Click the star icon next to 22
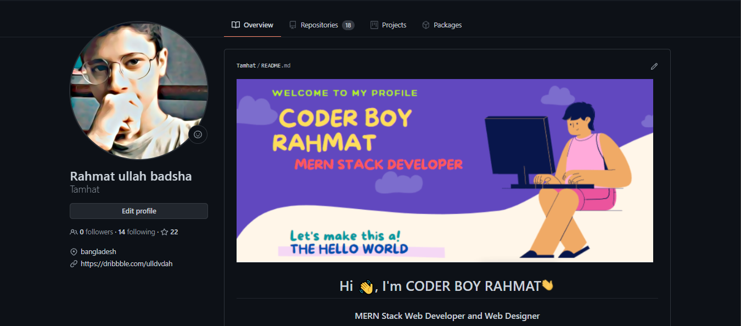Viewport: 741px width, 326px height. point(164,232)
